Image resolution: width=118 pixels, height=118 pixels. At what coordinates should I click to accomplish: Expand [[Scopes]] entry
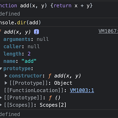click(x=1, y=105)
